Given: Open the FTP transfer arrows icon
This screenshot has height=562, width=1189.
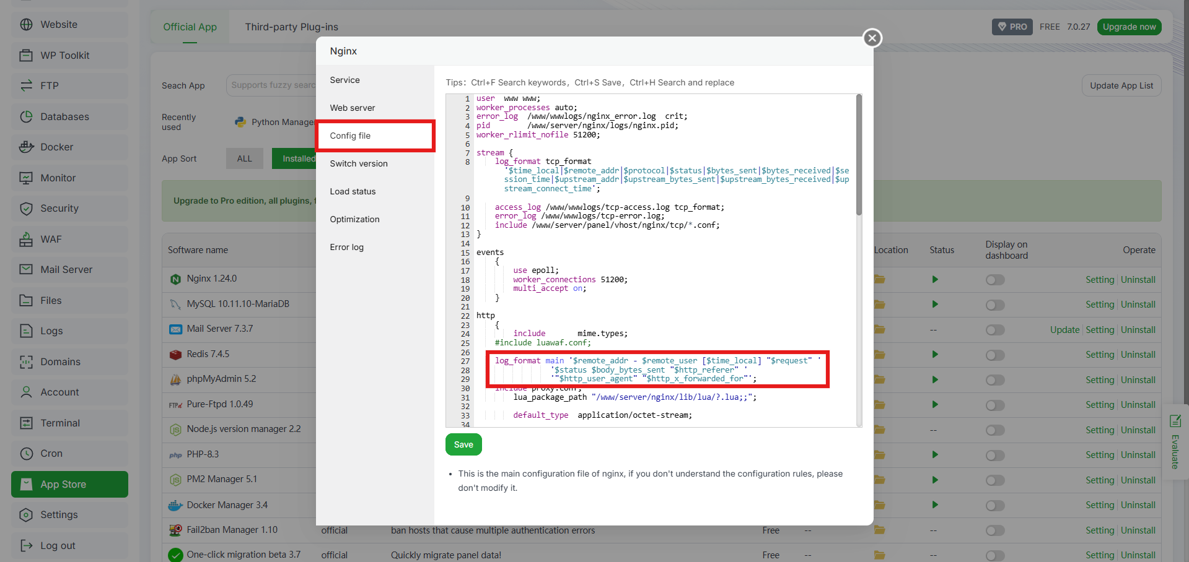Looking at the screenshot, I should tap(26, 86).
